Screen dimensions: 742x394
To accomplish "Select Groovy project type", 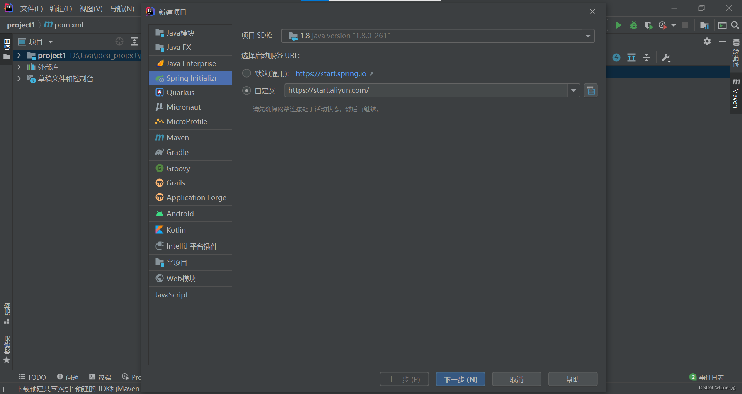I will point(190,168).
